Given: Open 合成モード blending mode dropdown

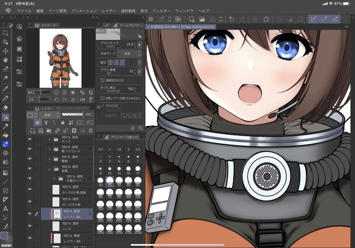Looking at the screenshot, I should pos(130,54).
